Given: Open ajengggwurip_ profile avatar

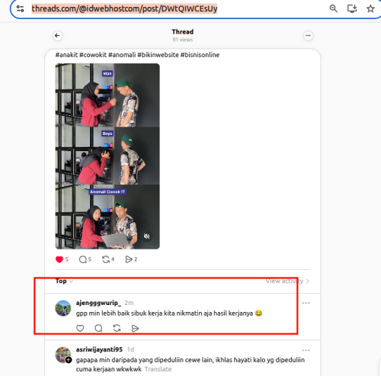Looking at the screenshot, I should click(x=63, y=308).
